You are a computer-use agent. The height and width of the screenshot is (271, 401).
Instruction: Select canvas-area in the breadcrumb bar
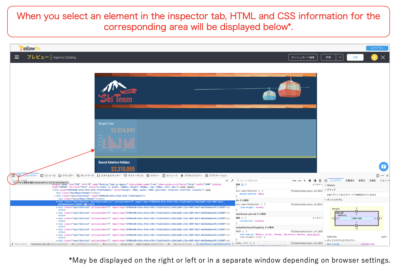(126, 244)
